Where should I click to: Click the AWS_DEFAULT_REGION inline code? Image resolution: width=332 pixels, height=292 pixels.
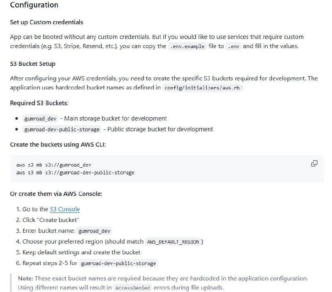click(173, 242)
